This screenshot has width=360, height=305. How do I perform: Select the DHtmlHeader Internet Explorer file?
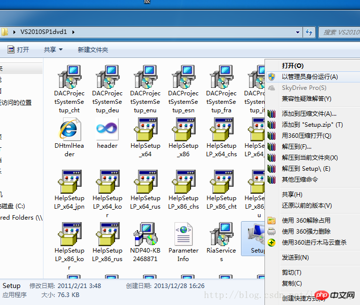(69, 129)
